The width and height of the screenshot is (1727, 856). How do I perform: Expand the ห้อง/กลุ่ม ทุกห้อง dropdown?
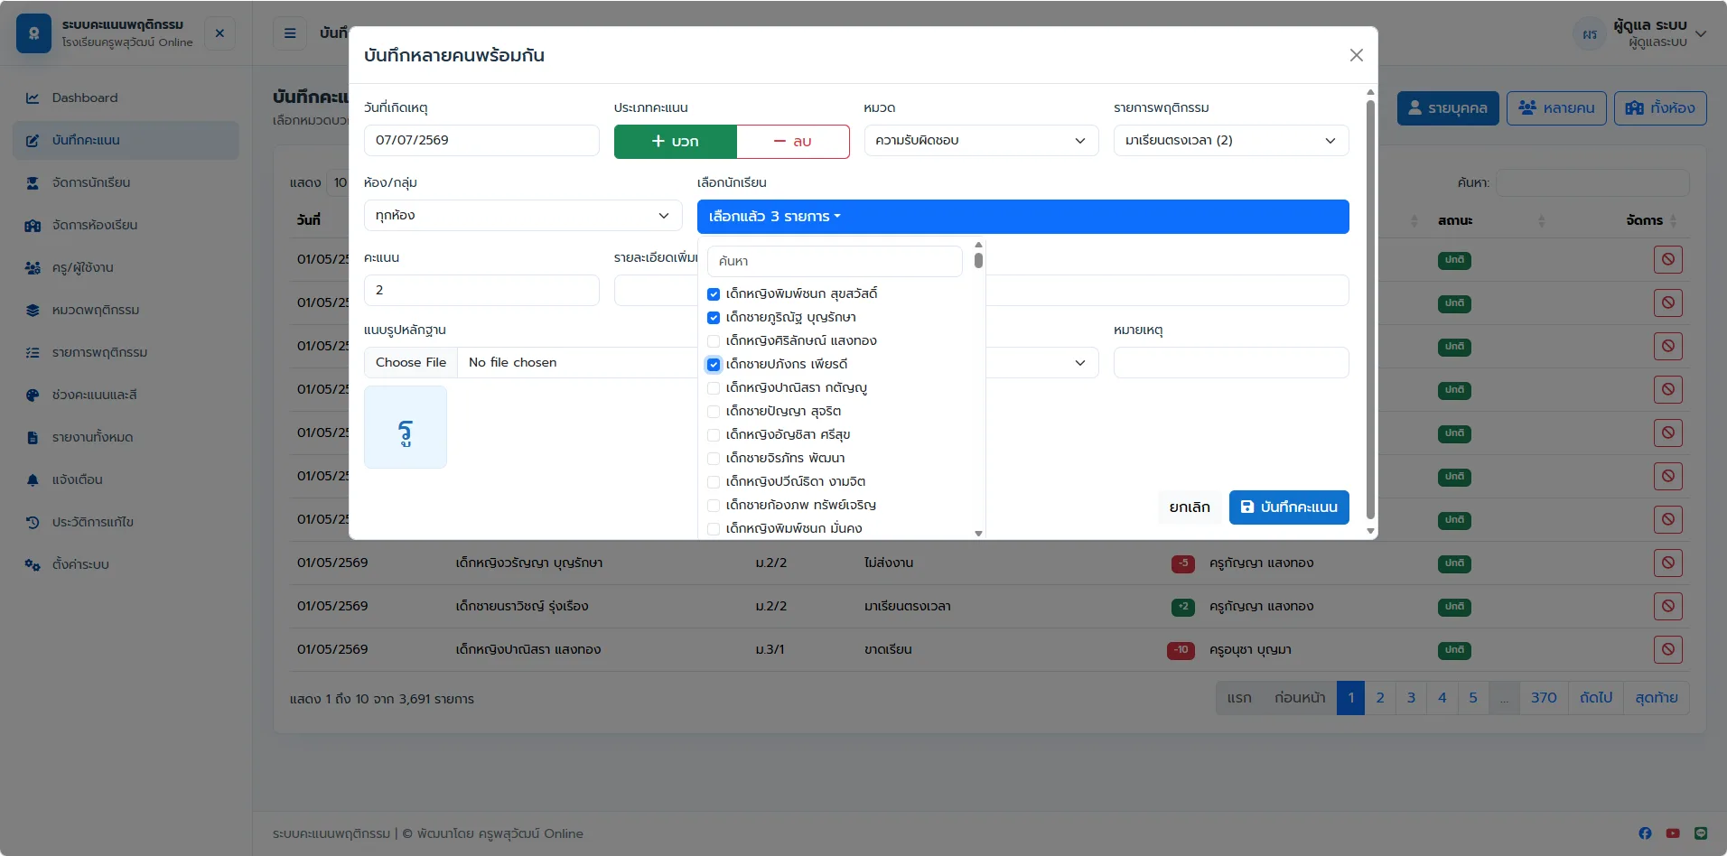[523, 216]
